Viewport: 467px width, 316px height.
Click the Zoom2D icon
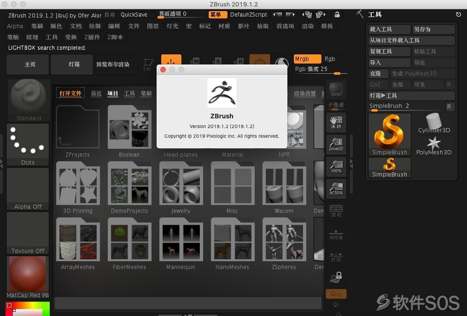point(336,145)
